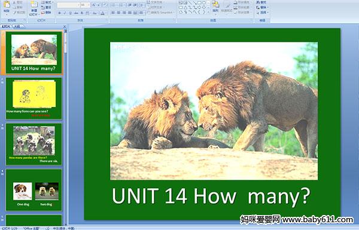Screen dimensions: 359x230
Task: Toggle Strikethrough formatting
Action: coord(76,13)
